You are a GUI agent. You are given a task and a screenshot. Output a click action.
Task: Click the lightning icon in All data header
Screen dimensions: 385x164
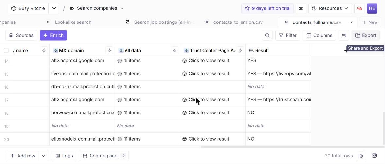[x=175, y=51]
